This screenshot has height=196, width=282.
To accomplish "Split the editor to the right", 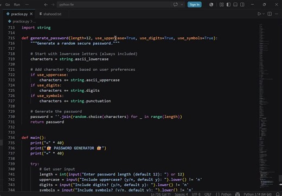I will 270,14.
